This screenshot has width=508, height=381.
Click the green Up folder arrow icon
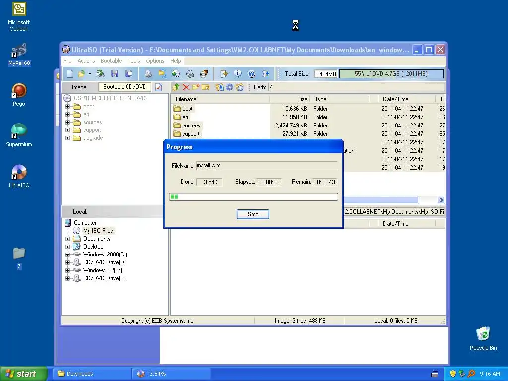coord(176,87)
